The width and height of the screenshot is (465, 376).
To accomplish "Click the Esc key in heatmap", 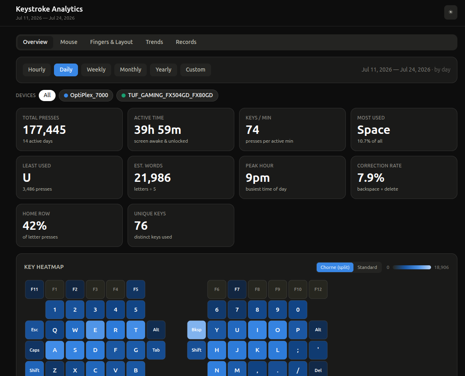I will (x=34, y=330).
